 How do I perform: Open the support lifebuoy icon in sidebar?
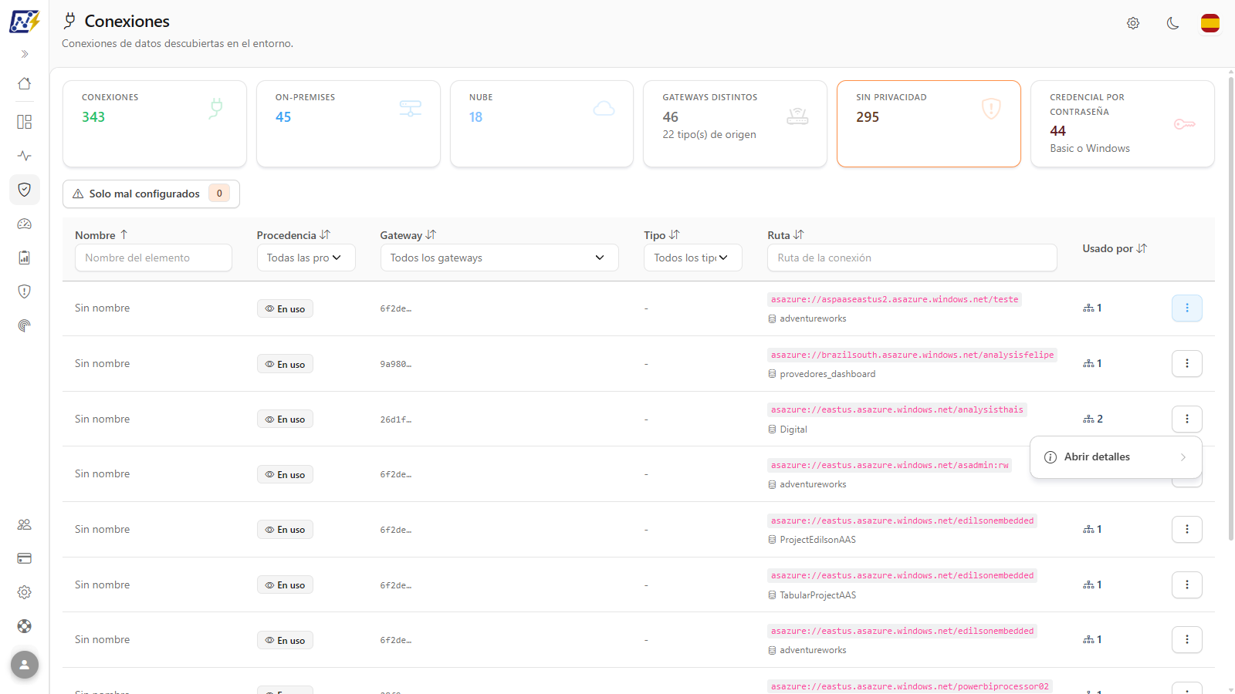coord(25,626)
